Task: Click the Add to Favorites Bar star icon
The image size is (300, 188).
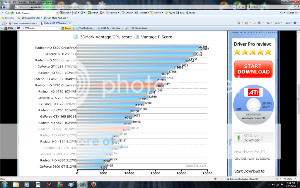Action: point(19,18)
